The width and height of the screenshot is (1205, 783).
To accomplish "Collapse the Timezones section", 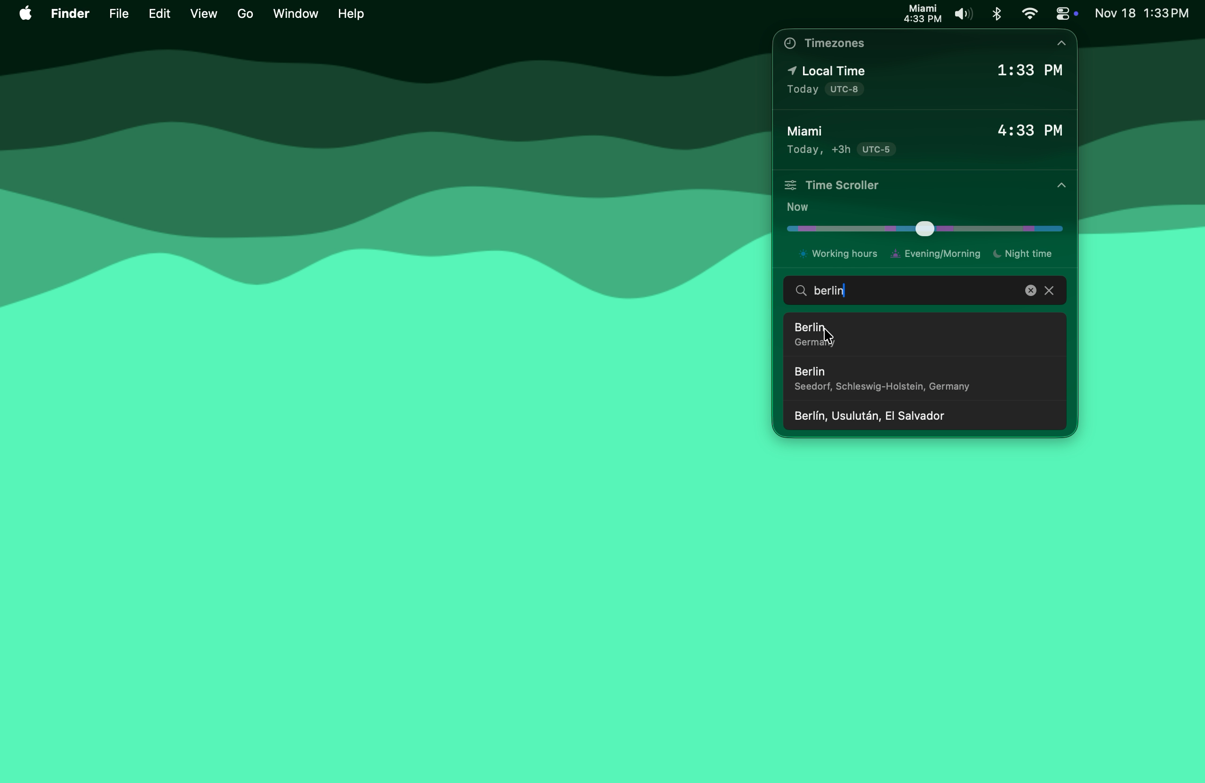I will (1061, 44).
